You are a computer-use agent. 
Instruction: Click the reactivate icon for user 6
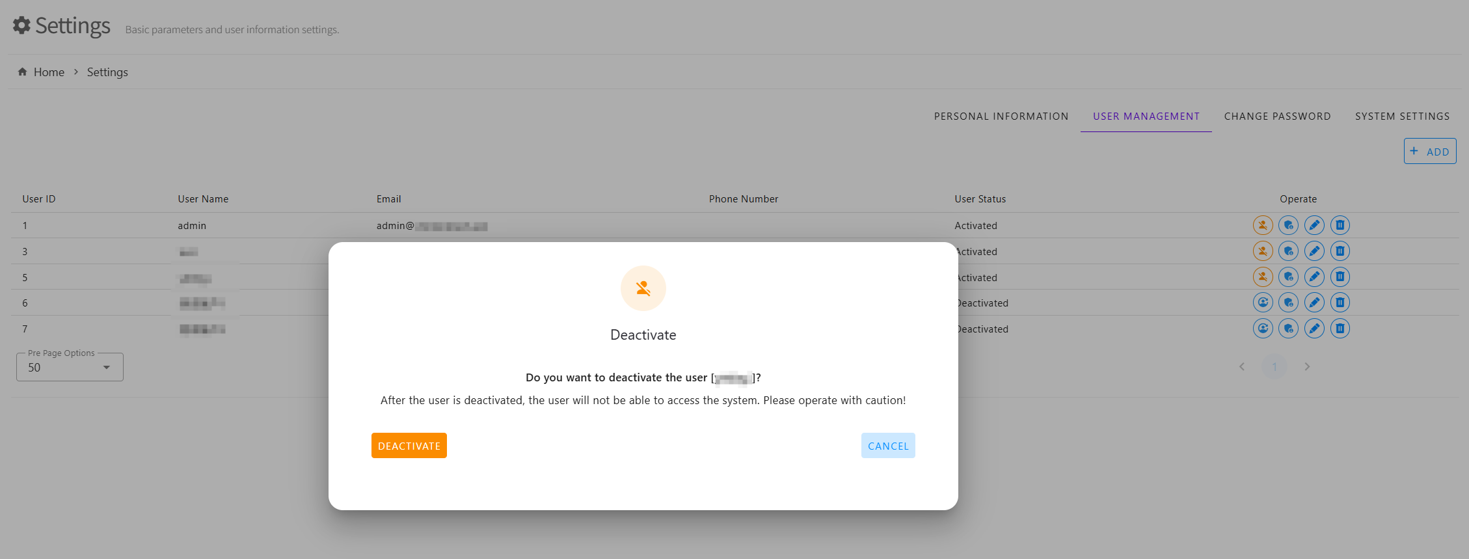point(1262,303)
